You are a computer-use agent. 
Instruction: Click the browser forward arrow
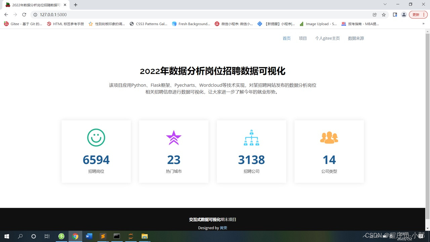[x=15, y=15]
